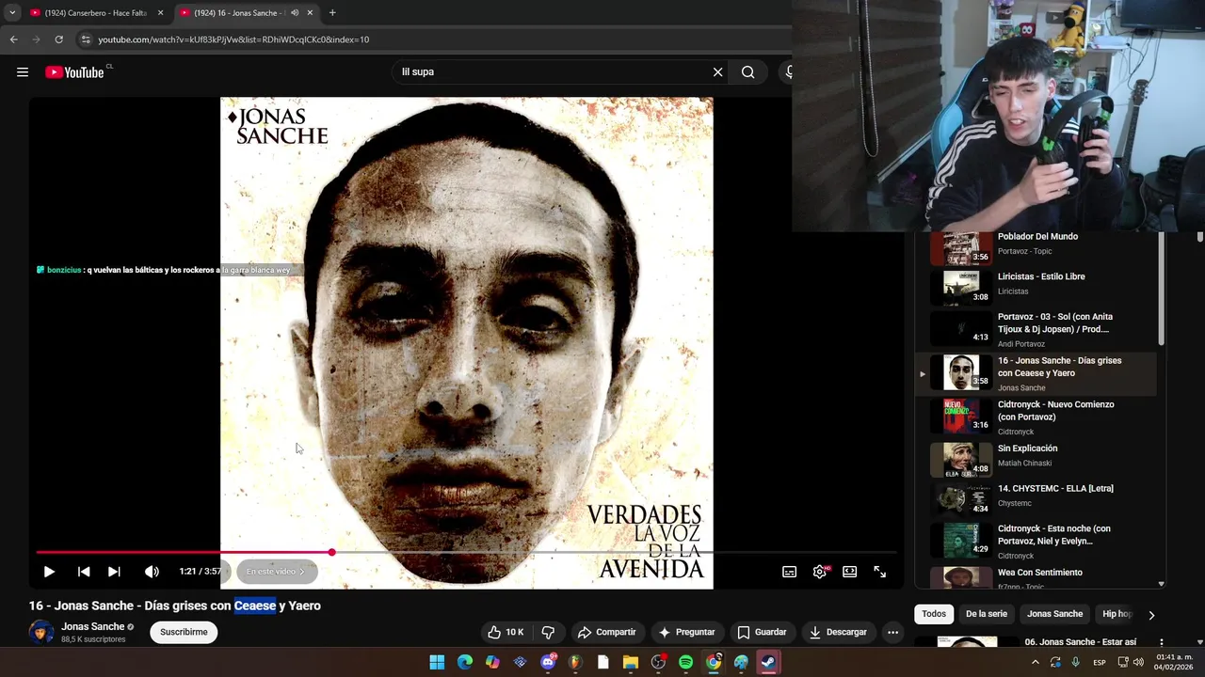Open the Preguntar AI button
The width and height of the screenshot is (1205, 677).
click(x=686, y=632)
